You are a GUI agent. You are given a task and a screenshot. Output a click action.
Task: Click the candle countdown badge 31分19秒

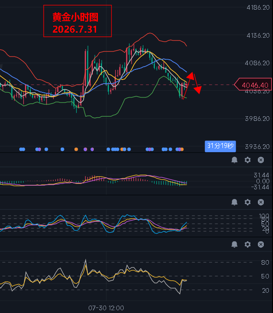[220, 146]
